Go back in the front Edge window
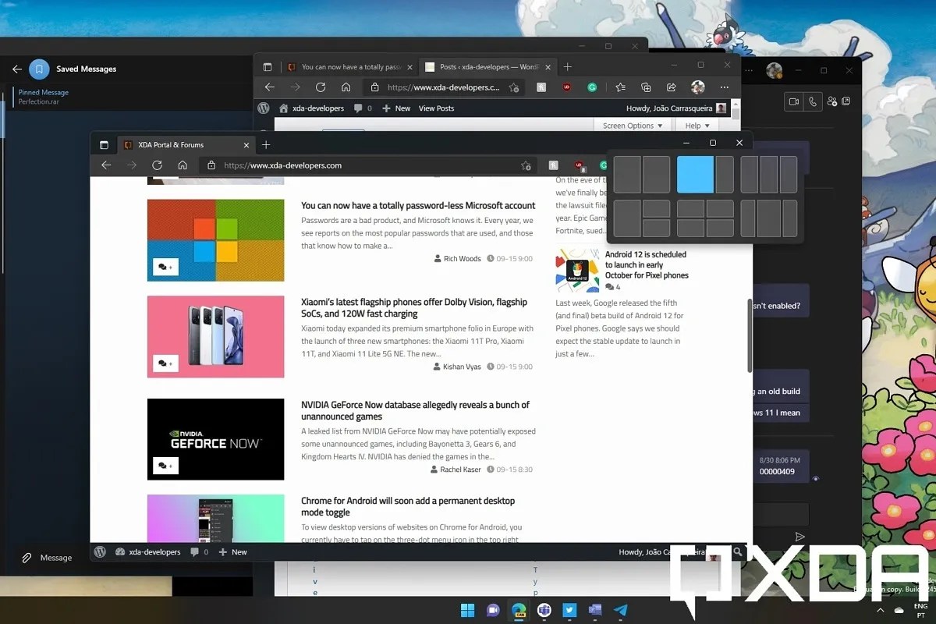This screenshot has height=624, width=936. point(106,165)
